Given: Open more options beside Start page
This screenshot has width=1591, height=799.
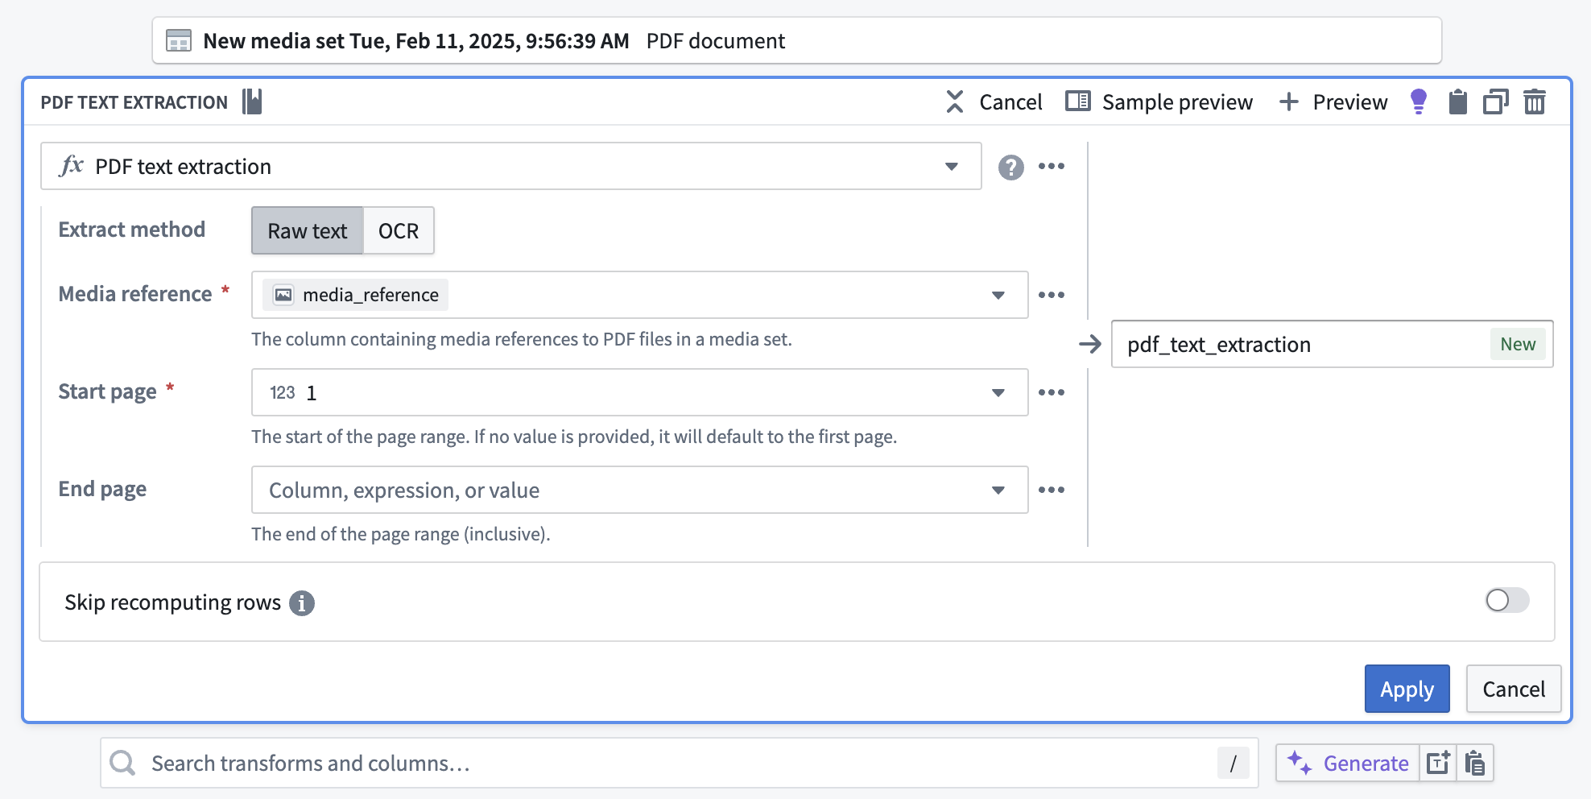Looking at the screenshot, I should pos(1051,392).
